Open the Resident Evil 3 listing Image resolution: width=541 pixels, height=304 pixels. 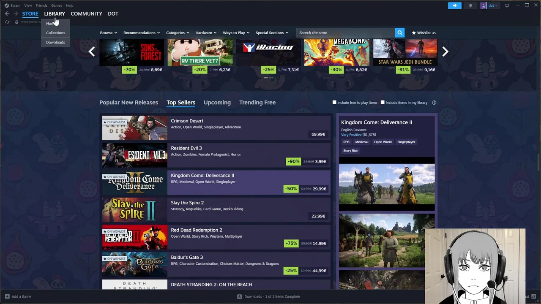point(216,155)
